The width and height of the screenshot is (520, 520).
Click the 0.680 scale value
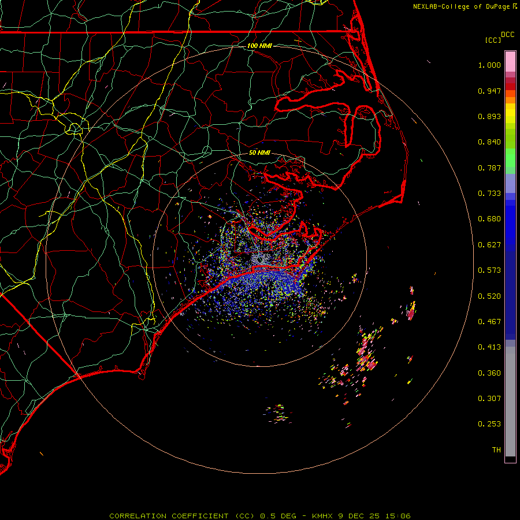point(489,219)
